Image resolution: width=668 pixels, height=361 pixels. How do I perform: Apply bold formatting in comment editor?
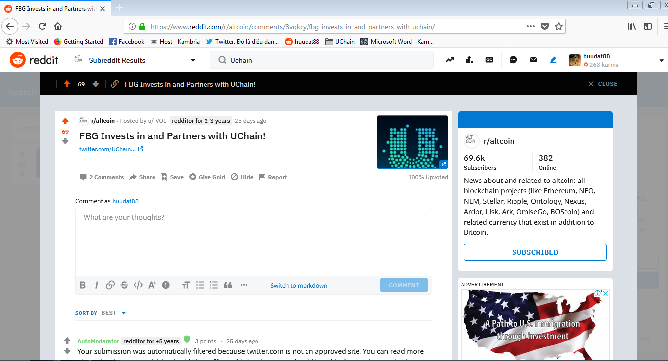pyautogui.click(x=83, y=285)
